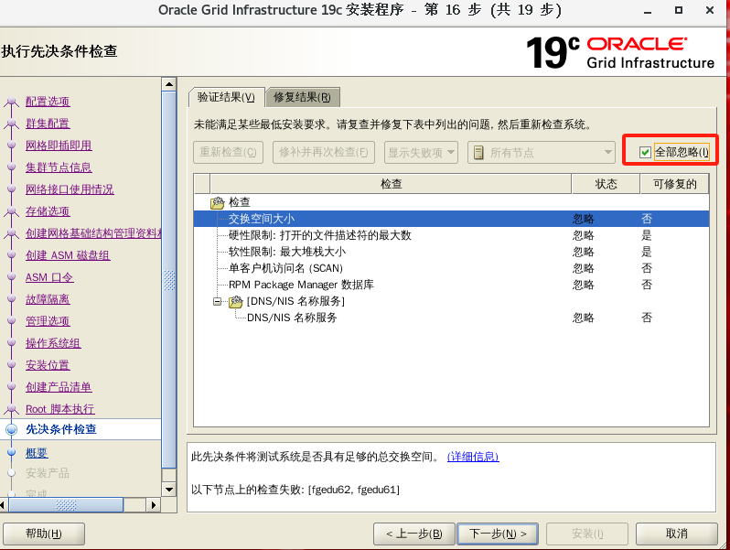Open the 群集配置 step link
This screenshot has height=550, width=730.
48,124
